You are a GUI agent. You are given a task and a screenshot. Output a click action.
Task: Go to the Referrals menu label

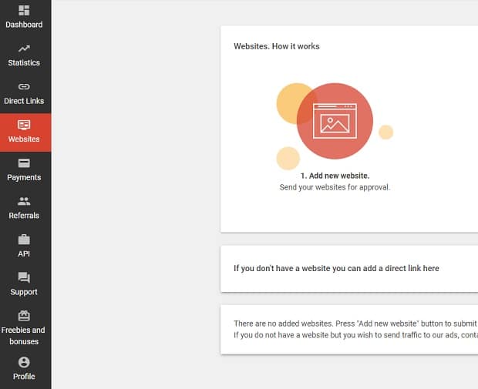click(x=24, y=216)
